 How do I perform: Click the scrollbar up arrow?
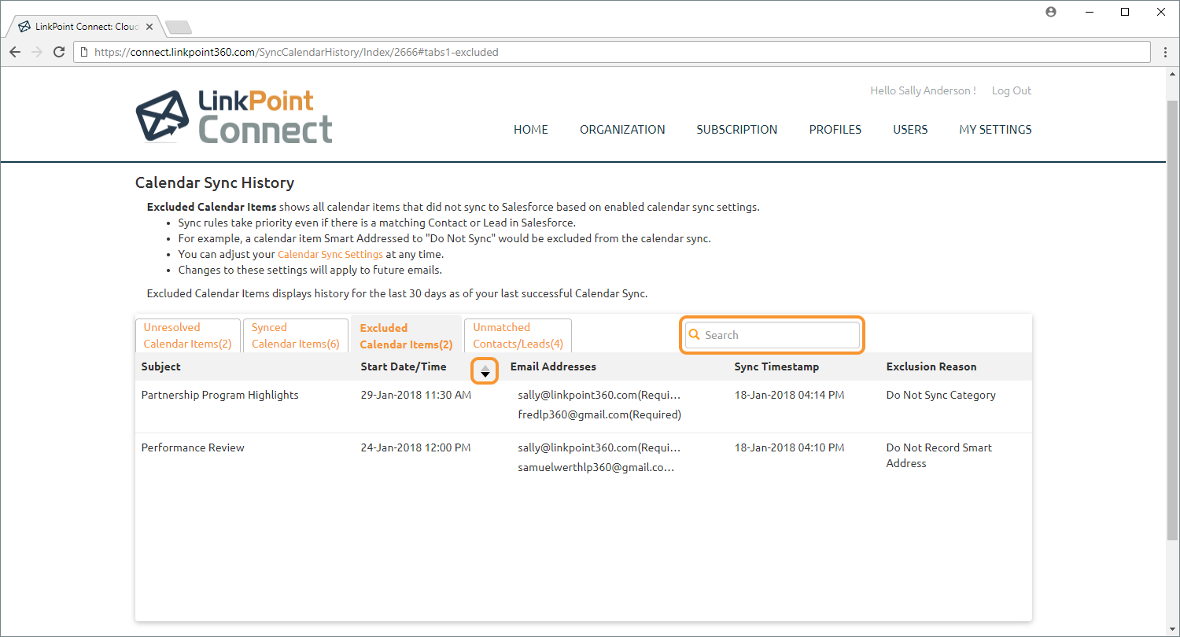pyautogui.click(x=1172, y=75)
